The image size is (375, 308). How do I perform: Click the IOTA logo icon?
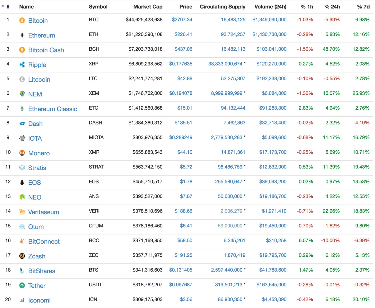point(22,138)
